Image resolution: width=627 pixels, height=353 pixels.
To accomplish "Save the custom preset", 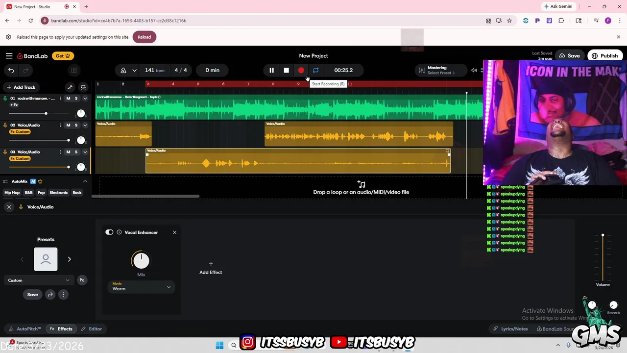I will coord(32,295).
